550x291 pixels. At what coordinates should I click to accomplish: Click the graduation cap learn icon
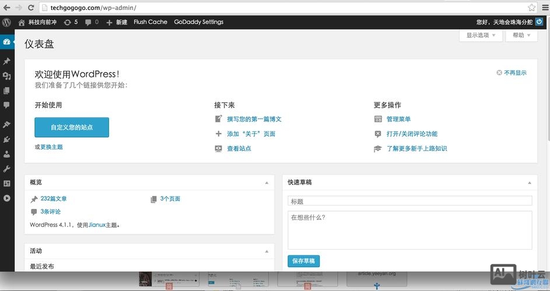pos(378,149)
